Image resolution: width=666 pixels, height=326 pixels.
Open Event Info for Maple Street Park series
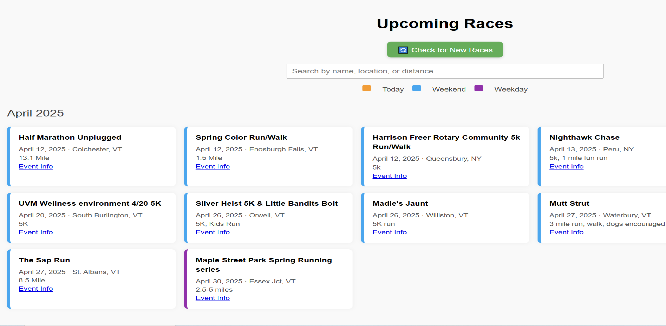[x=213, y=298]
